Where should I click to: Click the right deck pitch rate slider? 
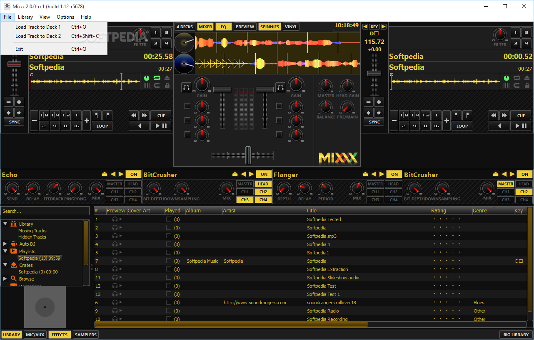(x=374, y=74)
